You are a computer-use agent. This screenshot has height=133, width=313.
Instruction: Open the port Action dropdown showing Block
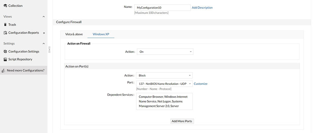164,75
